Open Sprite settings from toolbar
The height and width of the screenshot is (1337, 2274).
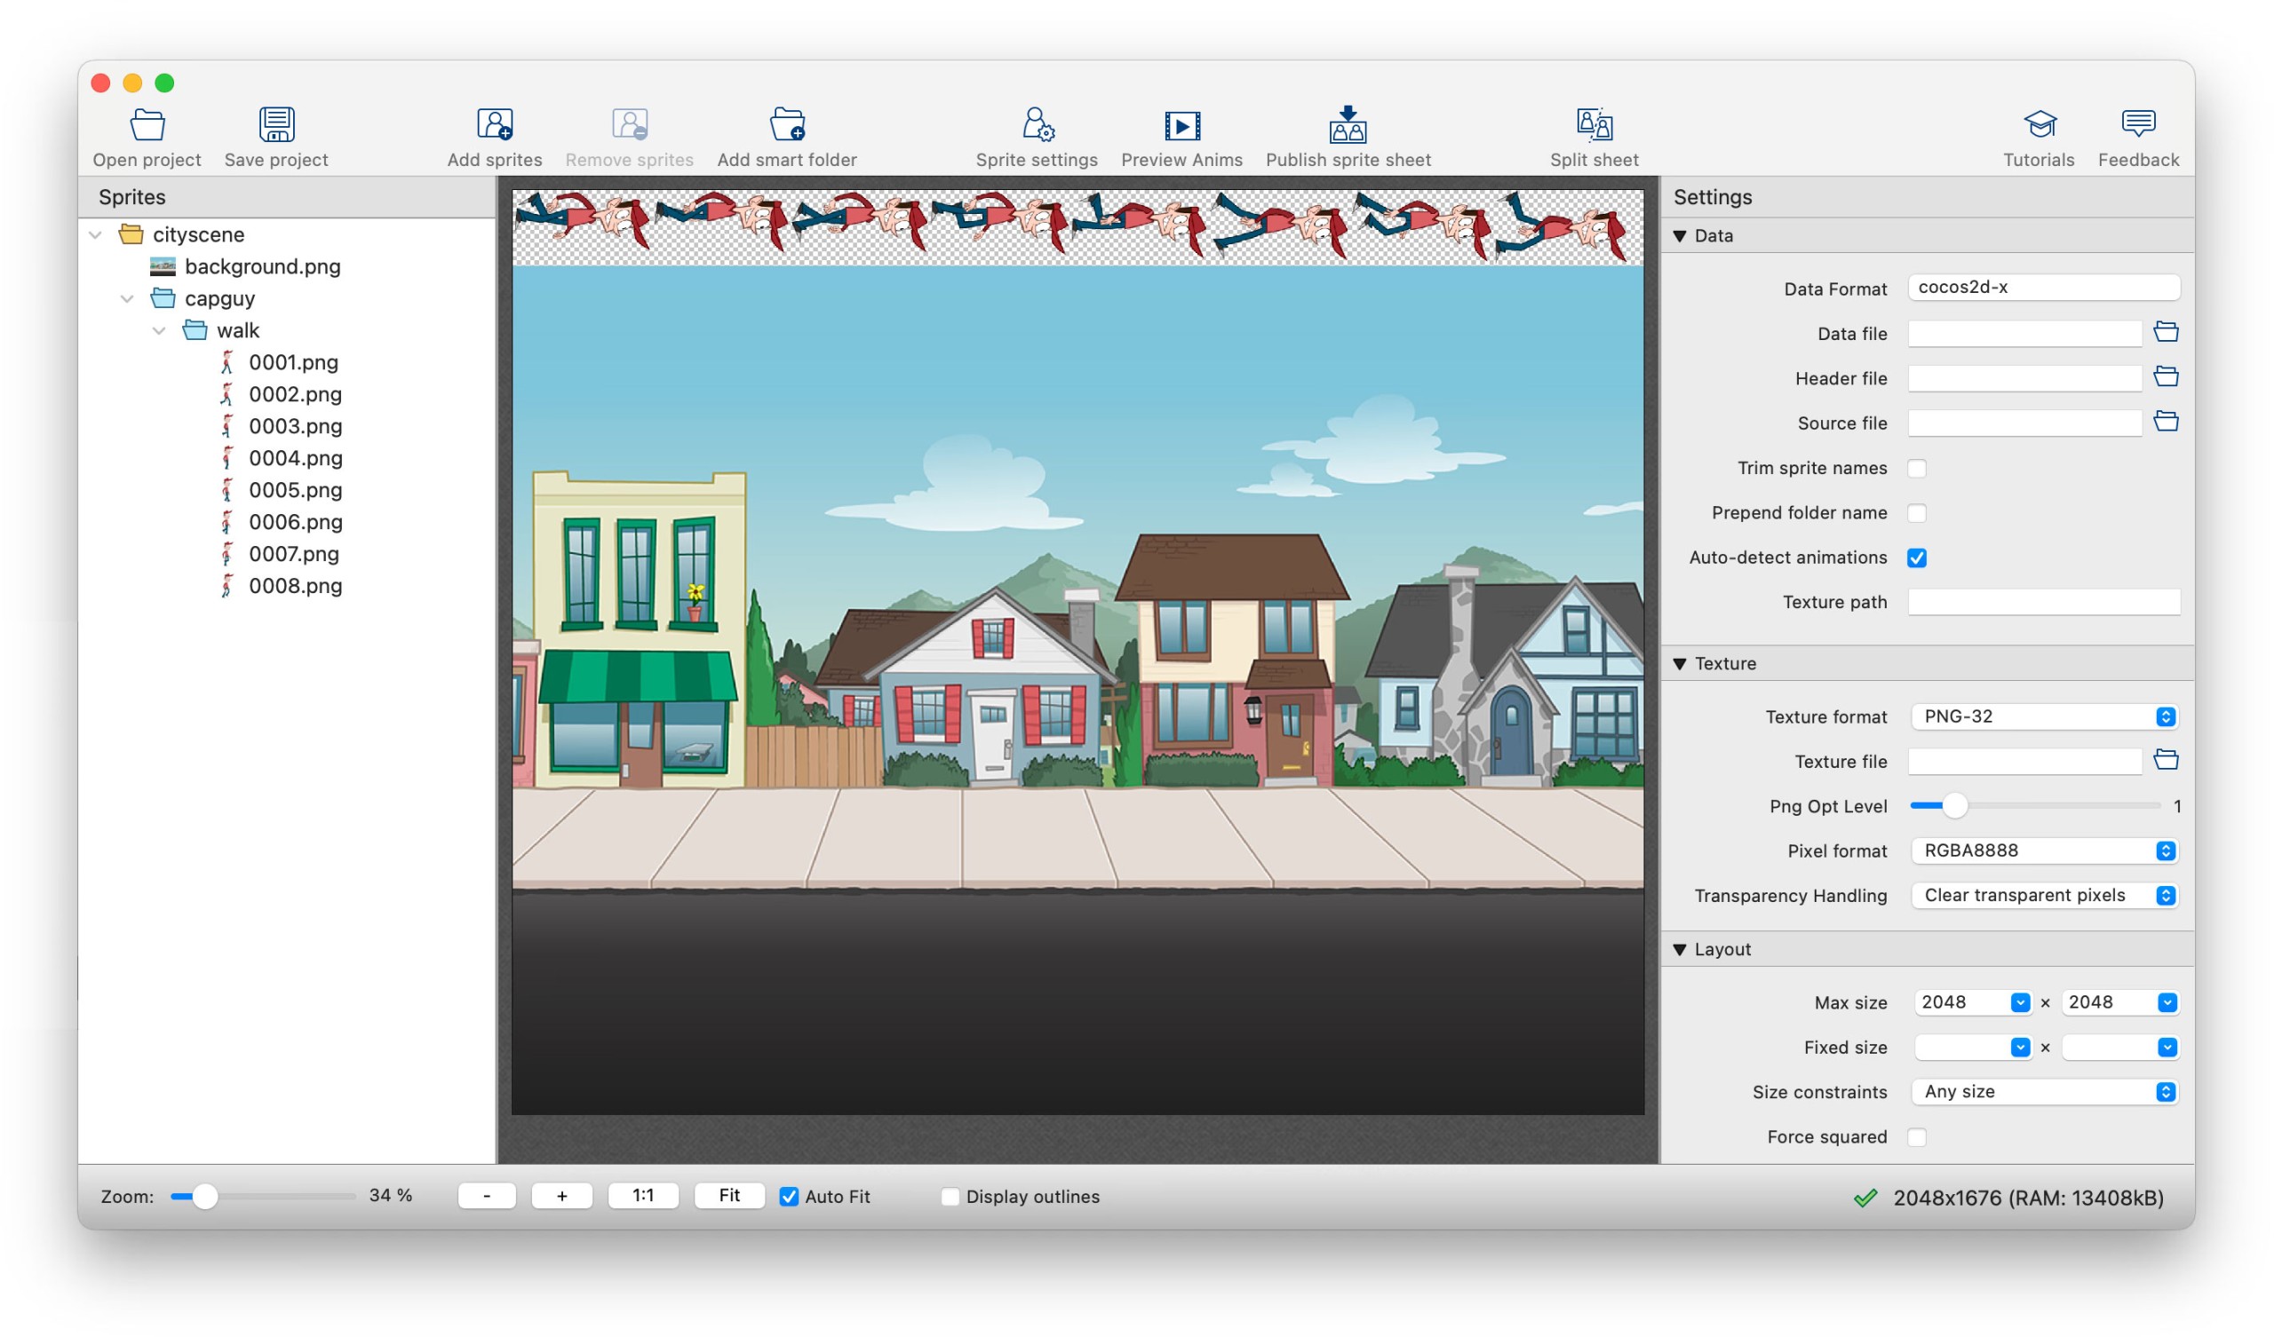[1037, 125]
